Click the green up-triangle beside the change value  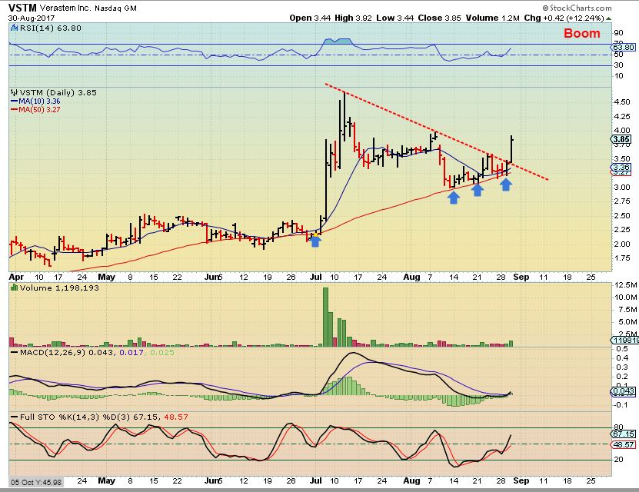pos(608,18)
